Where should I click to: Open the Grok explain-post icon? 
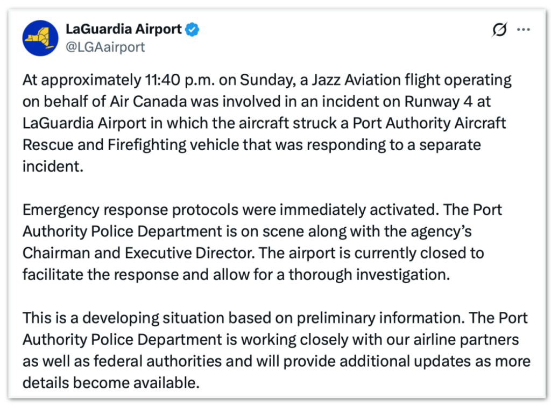coord(499,30)
